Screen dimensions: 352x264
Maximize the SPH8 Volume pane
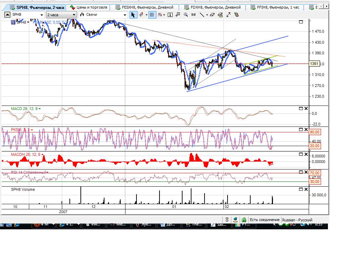pyautogui.click(x=301, y=189)
